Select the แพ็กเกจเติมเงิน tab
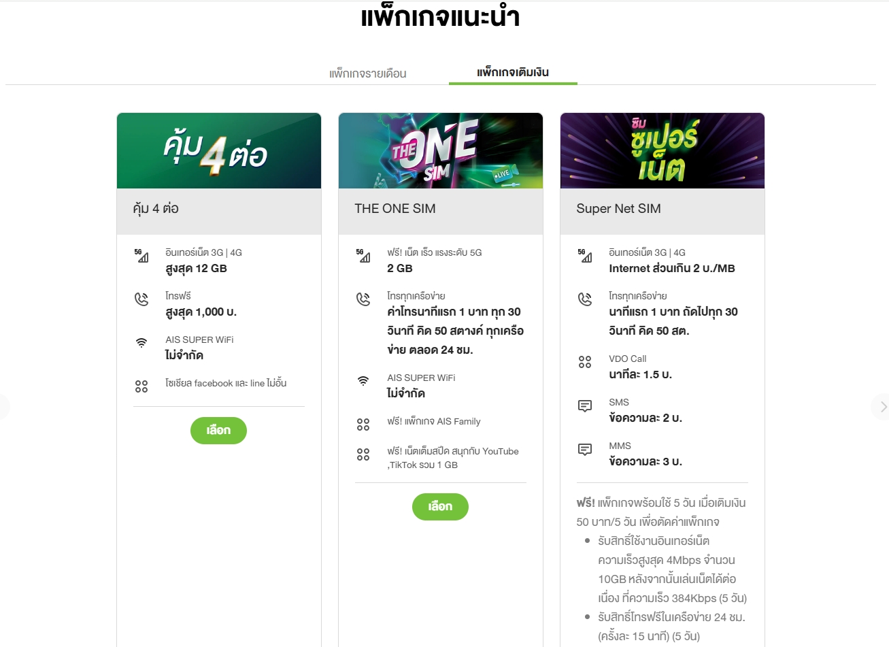889x647 pixels. [513, 72]
